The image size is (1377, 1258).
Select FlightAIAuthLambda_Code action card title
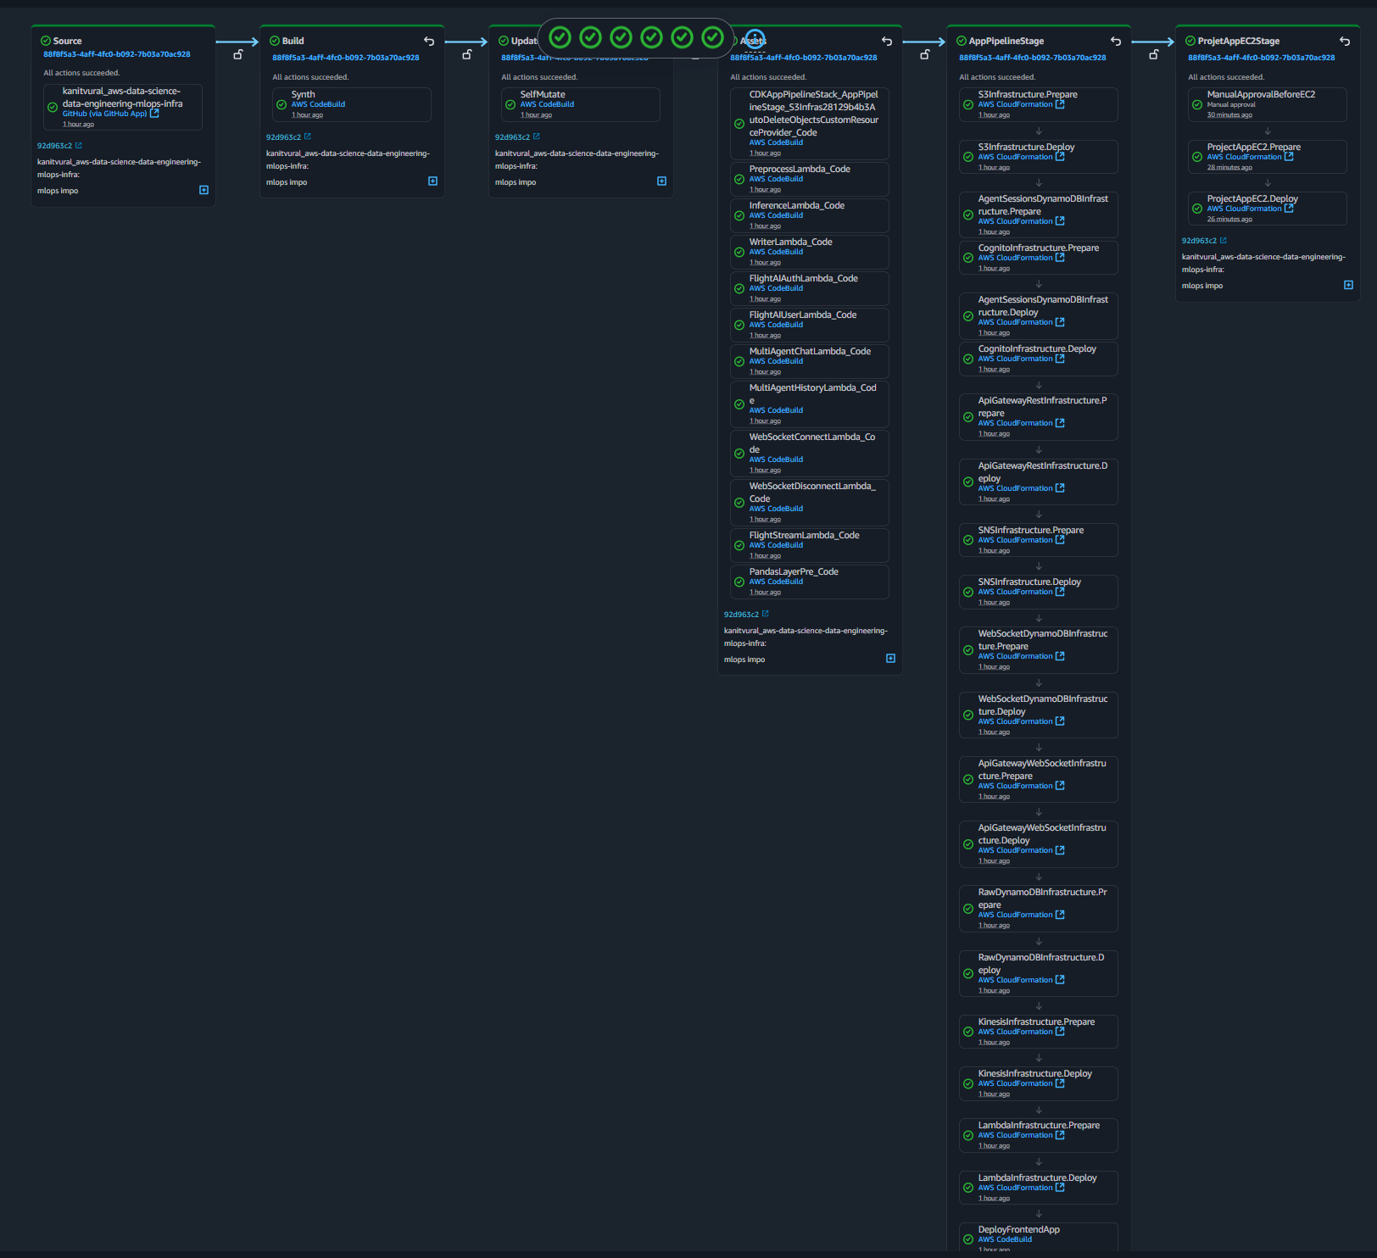803,278
